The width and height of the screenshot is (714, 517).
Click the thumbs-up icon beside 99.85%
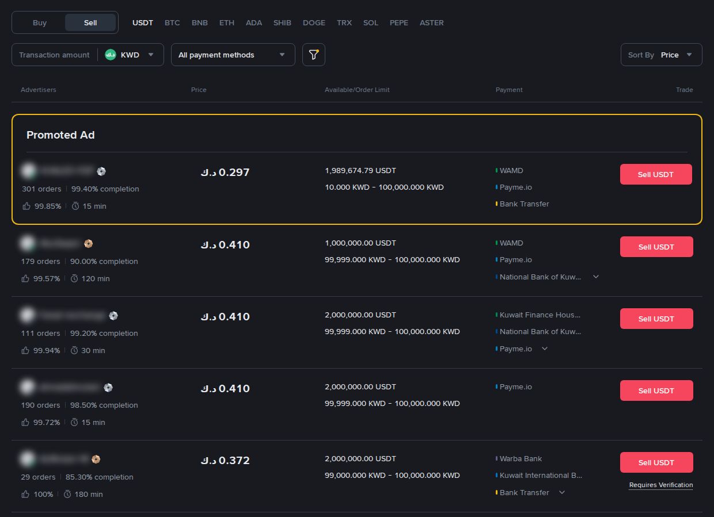point(26,206)
